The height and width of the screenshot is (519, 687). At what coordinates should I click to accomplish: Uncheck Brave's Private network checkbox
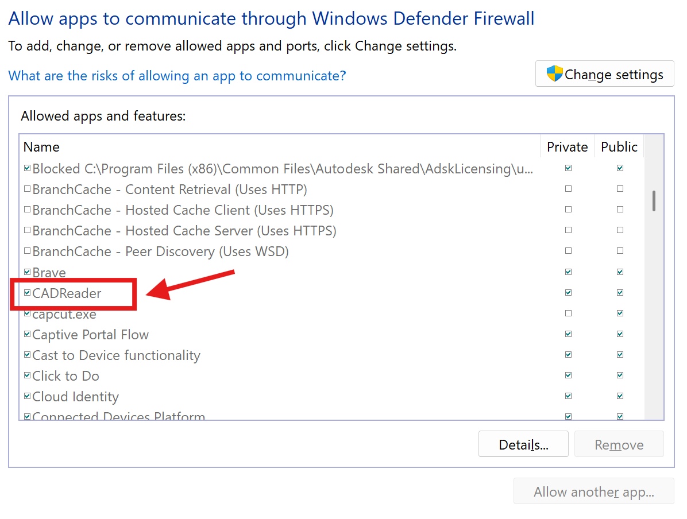tap(568, 272)
